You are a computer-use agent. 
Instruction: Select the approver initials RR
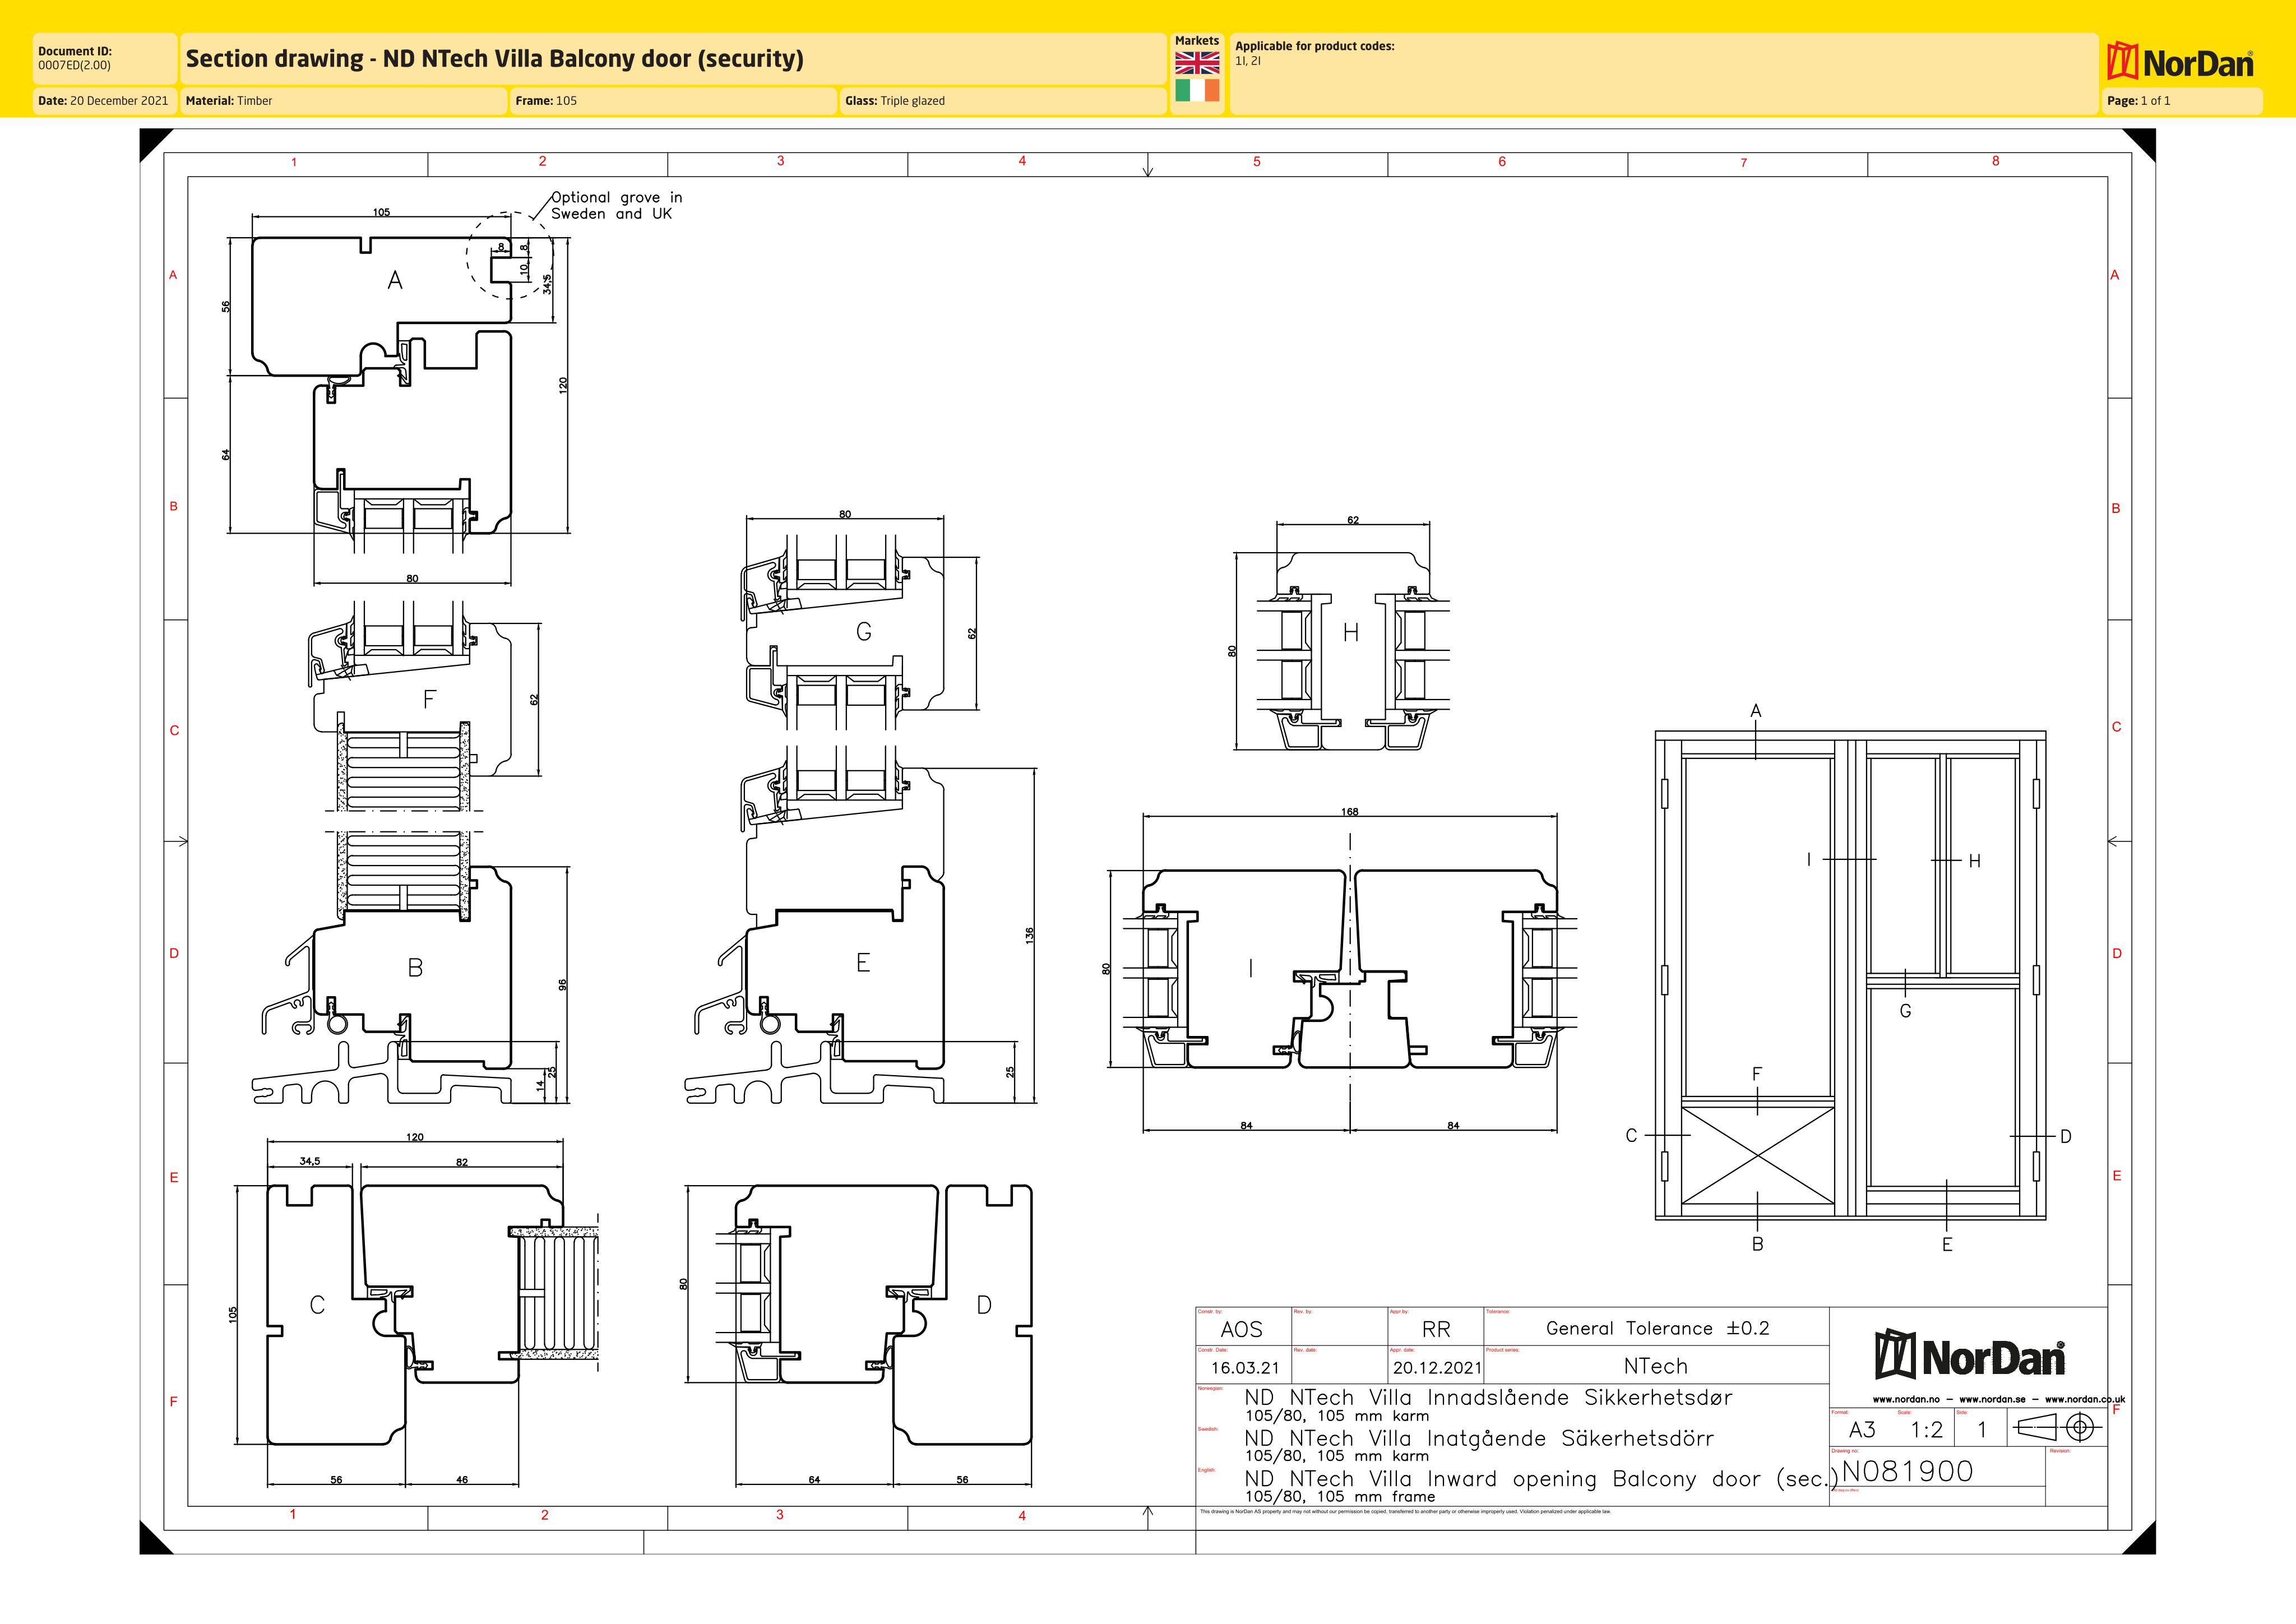tap(1436, 1330)
